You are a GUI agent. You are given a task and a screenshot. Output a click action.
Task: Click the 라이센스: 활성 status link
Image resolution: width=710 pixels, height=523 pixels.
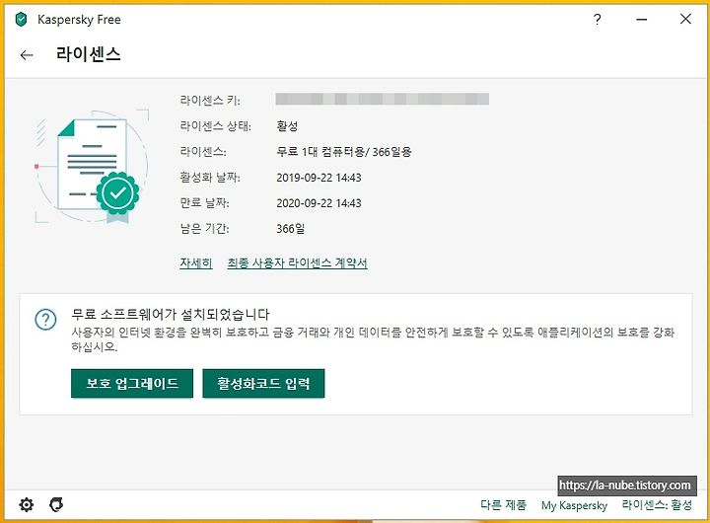pyautogui.click(x=657, y=505)
